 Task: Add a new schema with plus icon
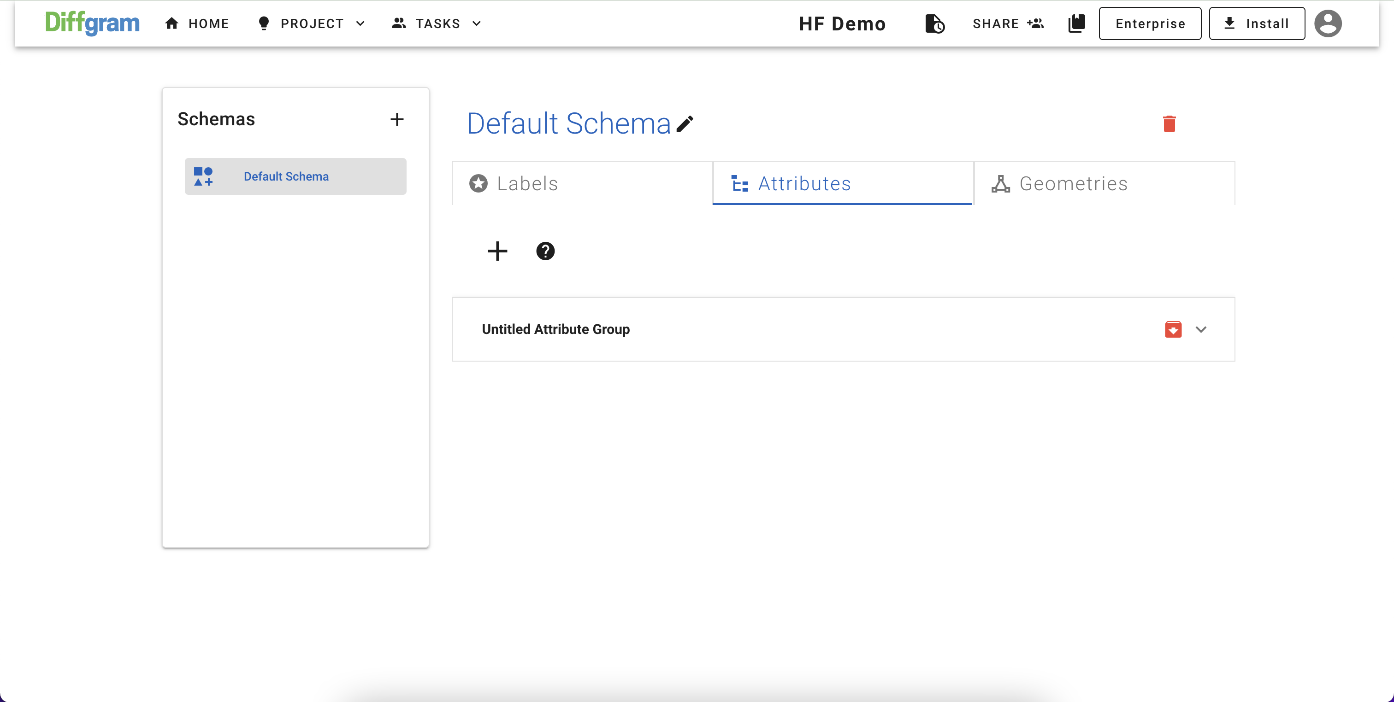tap(396, 119)
